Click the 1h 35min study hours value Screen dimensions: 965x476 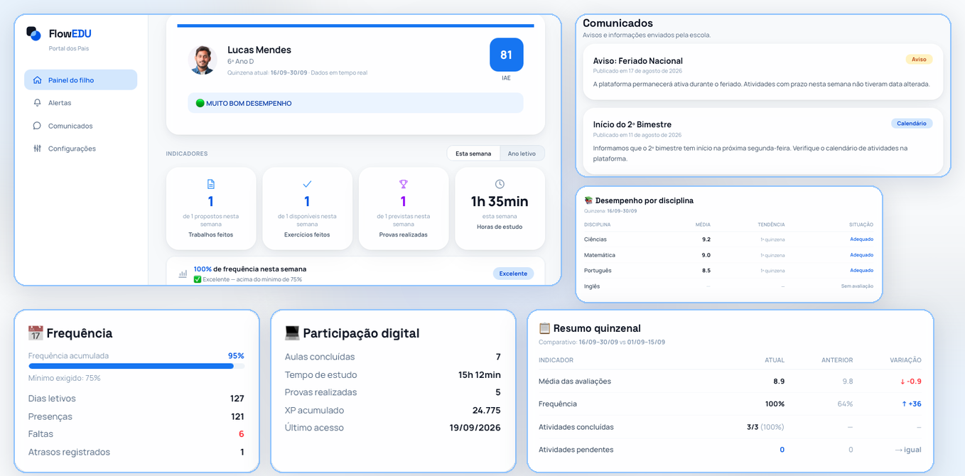pos(500,201)
